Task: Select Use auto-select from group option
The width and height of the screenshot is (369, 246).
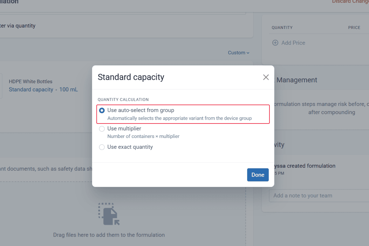Action: click(102, 110)
